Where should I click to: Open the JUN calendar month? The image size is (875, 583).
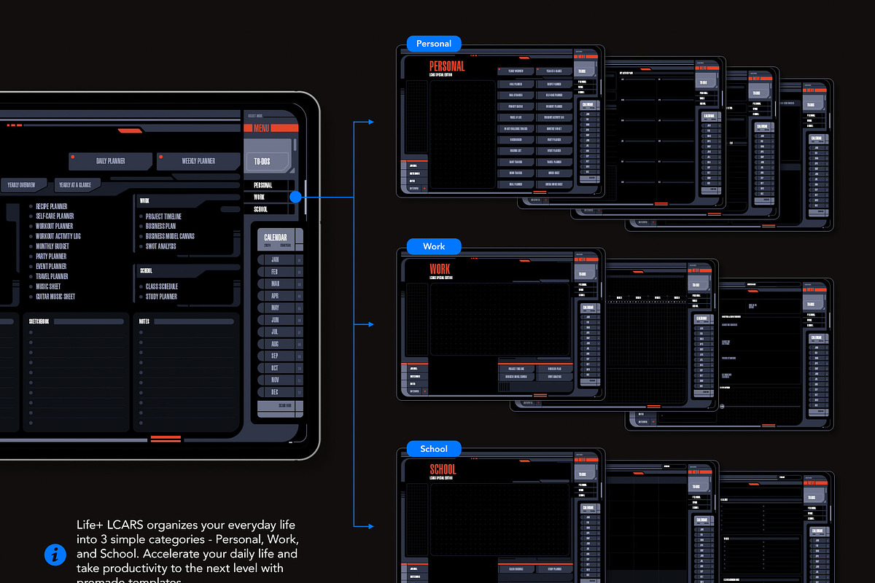click(280, 320)
